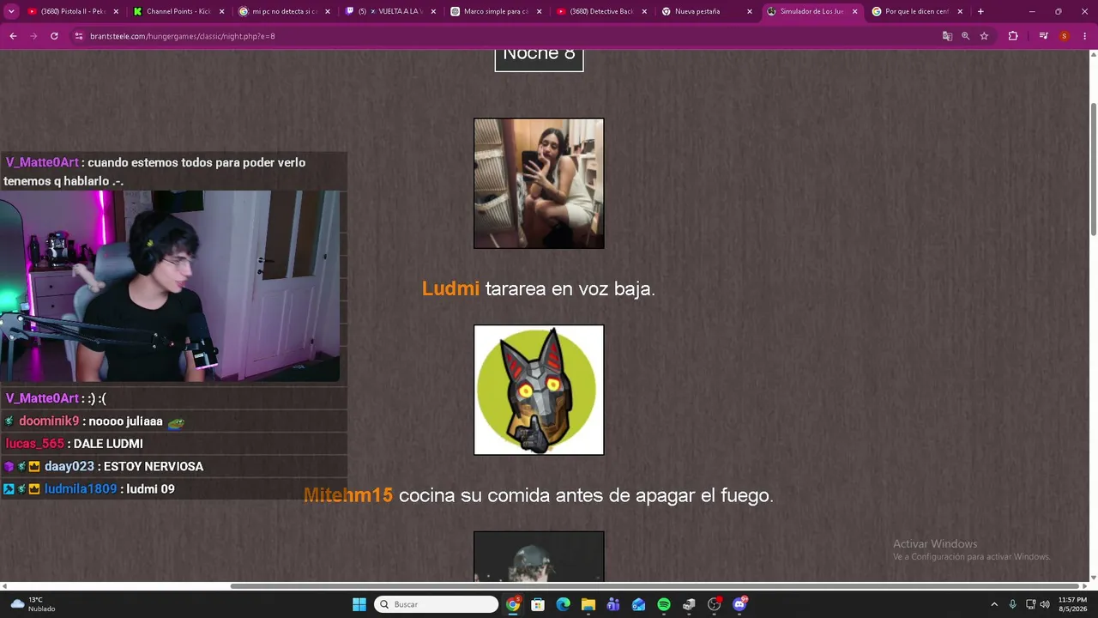Show hidden system tray icons
The image size is (1098, 618).
pyautogui.click(x=994, y=604)
